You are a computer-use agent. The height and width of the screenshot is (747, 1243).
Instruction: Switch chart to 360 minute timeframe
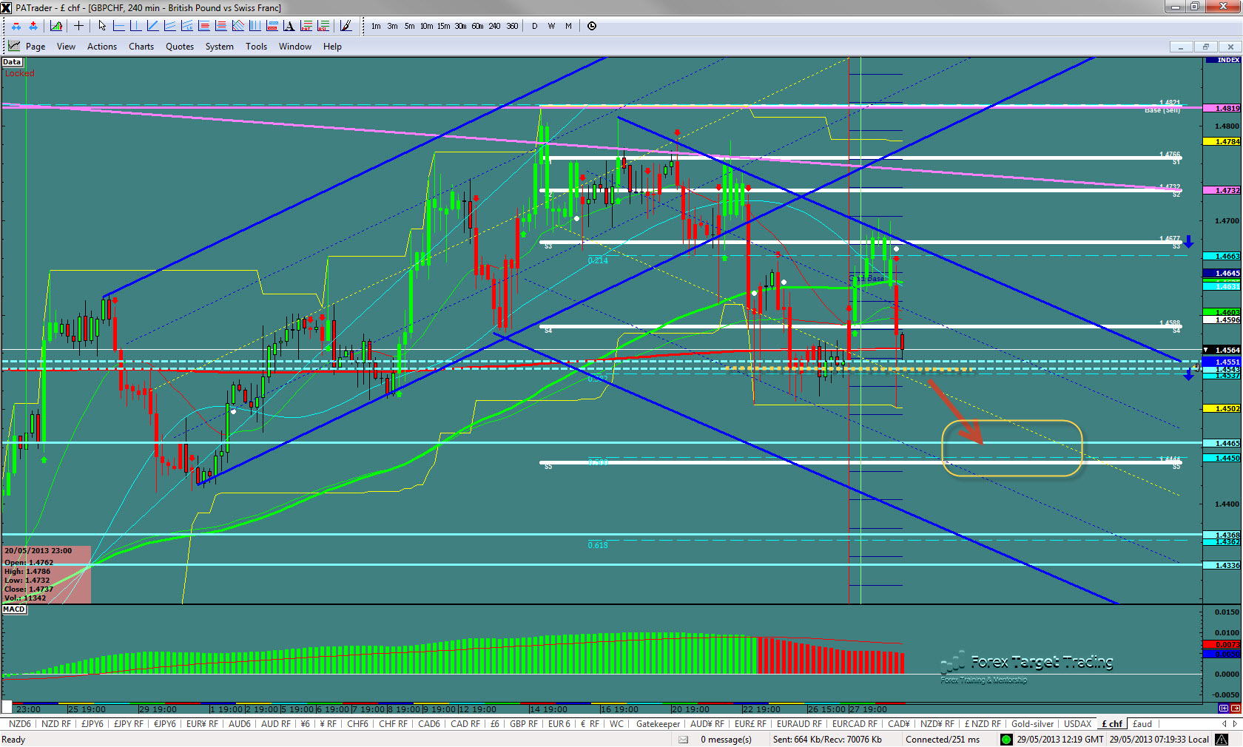(512, 26)
